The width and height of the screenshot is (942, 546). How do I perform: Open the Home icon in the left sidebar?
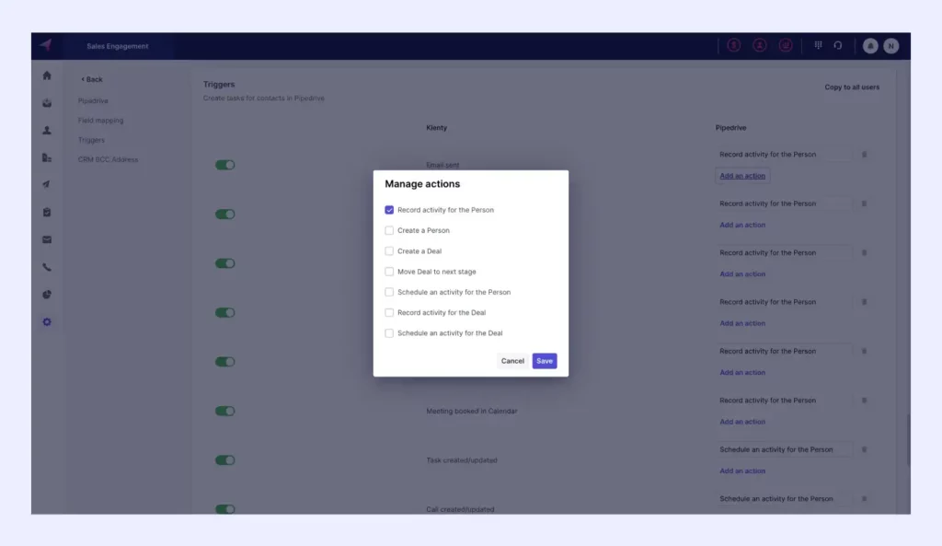(47, 76)
